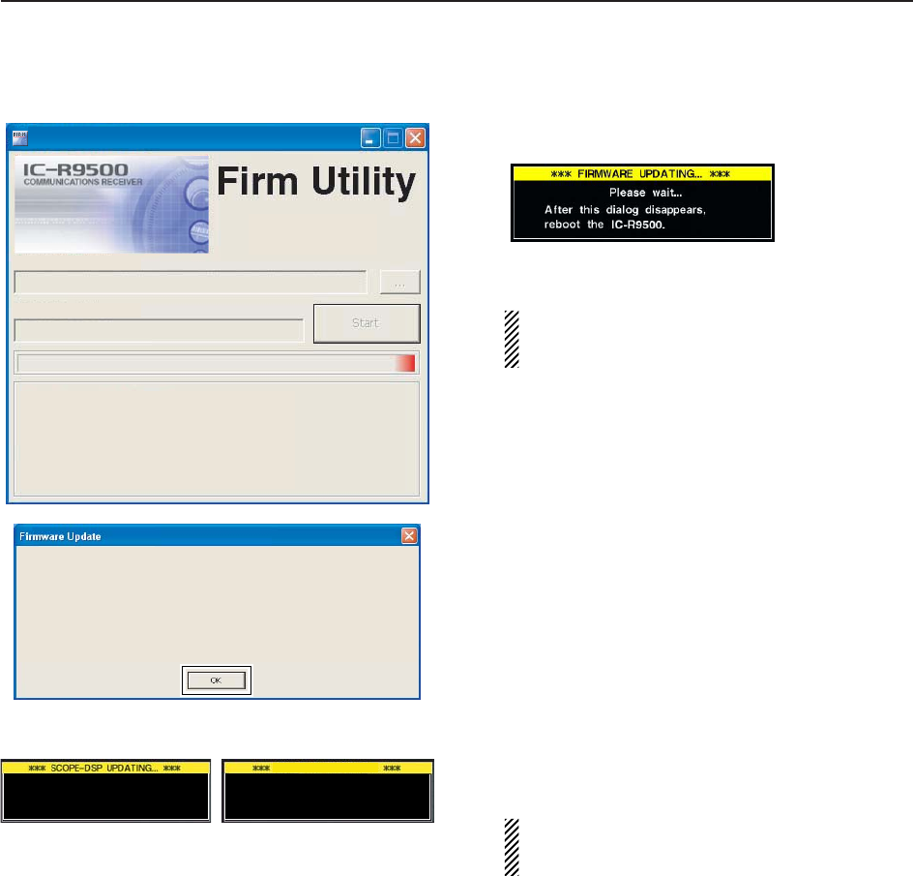Click the "Firm Utility" heading text
The width and height of the screenshot is (913, 876).
tap(316, 181)
